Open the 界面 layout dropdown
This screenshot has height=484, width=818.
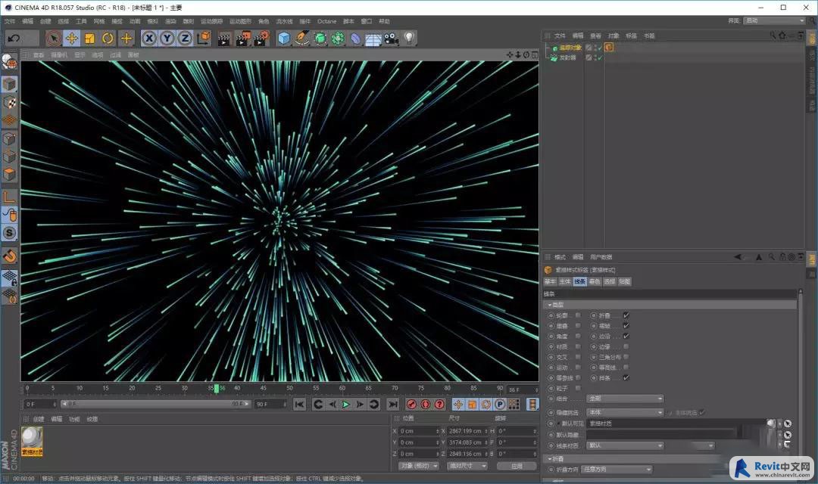point(775,21)
